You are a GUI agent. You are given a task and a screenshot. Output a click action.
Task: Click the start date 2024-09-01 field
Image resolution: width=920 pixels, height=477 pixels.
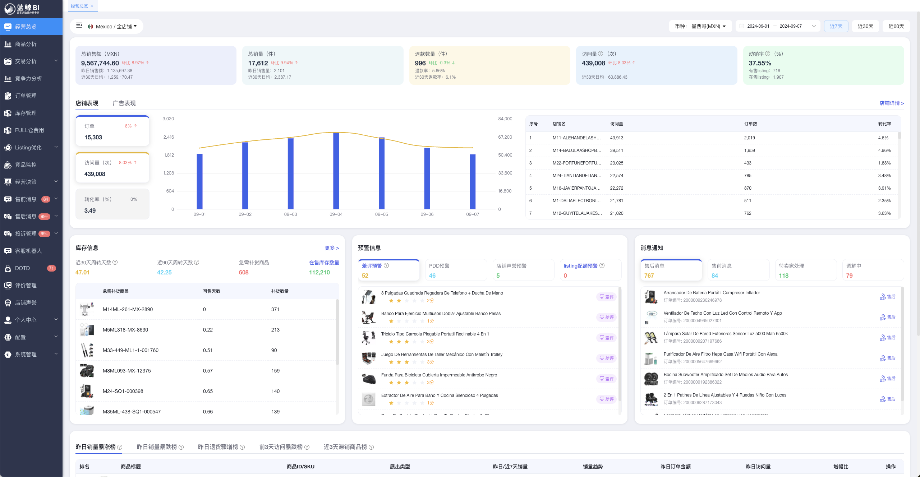click(x=758, y=26)
